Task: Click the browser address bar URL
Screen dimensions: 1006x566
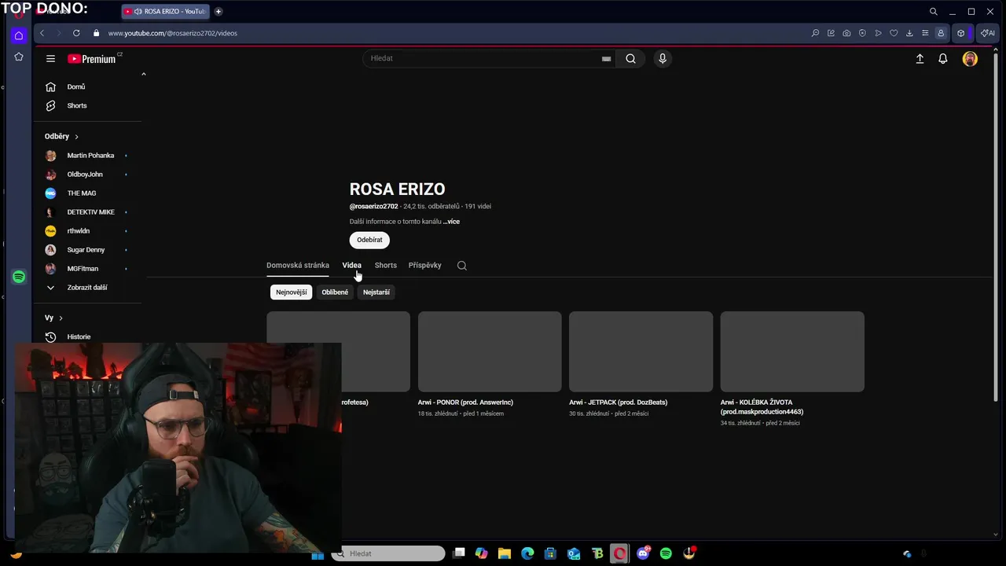Action: 172,33
